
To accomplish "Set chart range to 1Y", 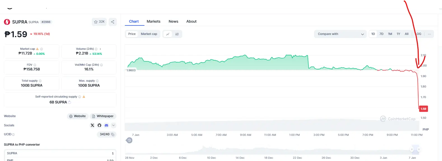I will click(x=398, y=34).
